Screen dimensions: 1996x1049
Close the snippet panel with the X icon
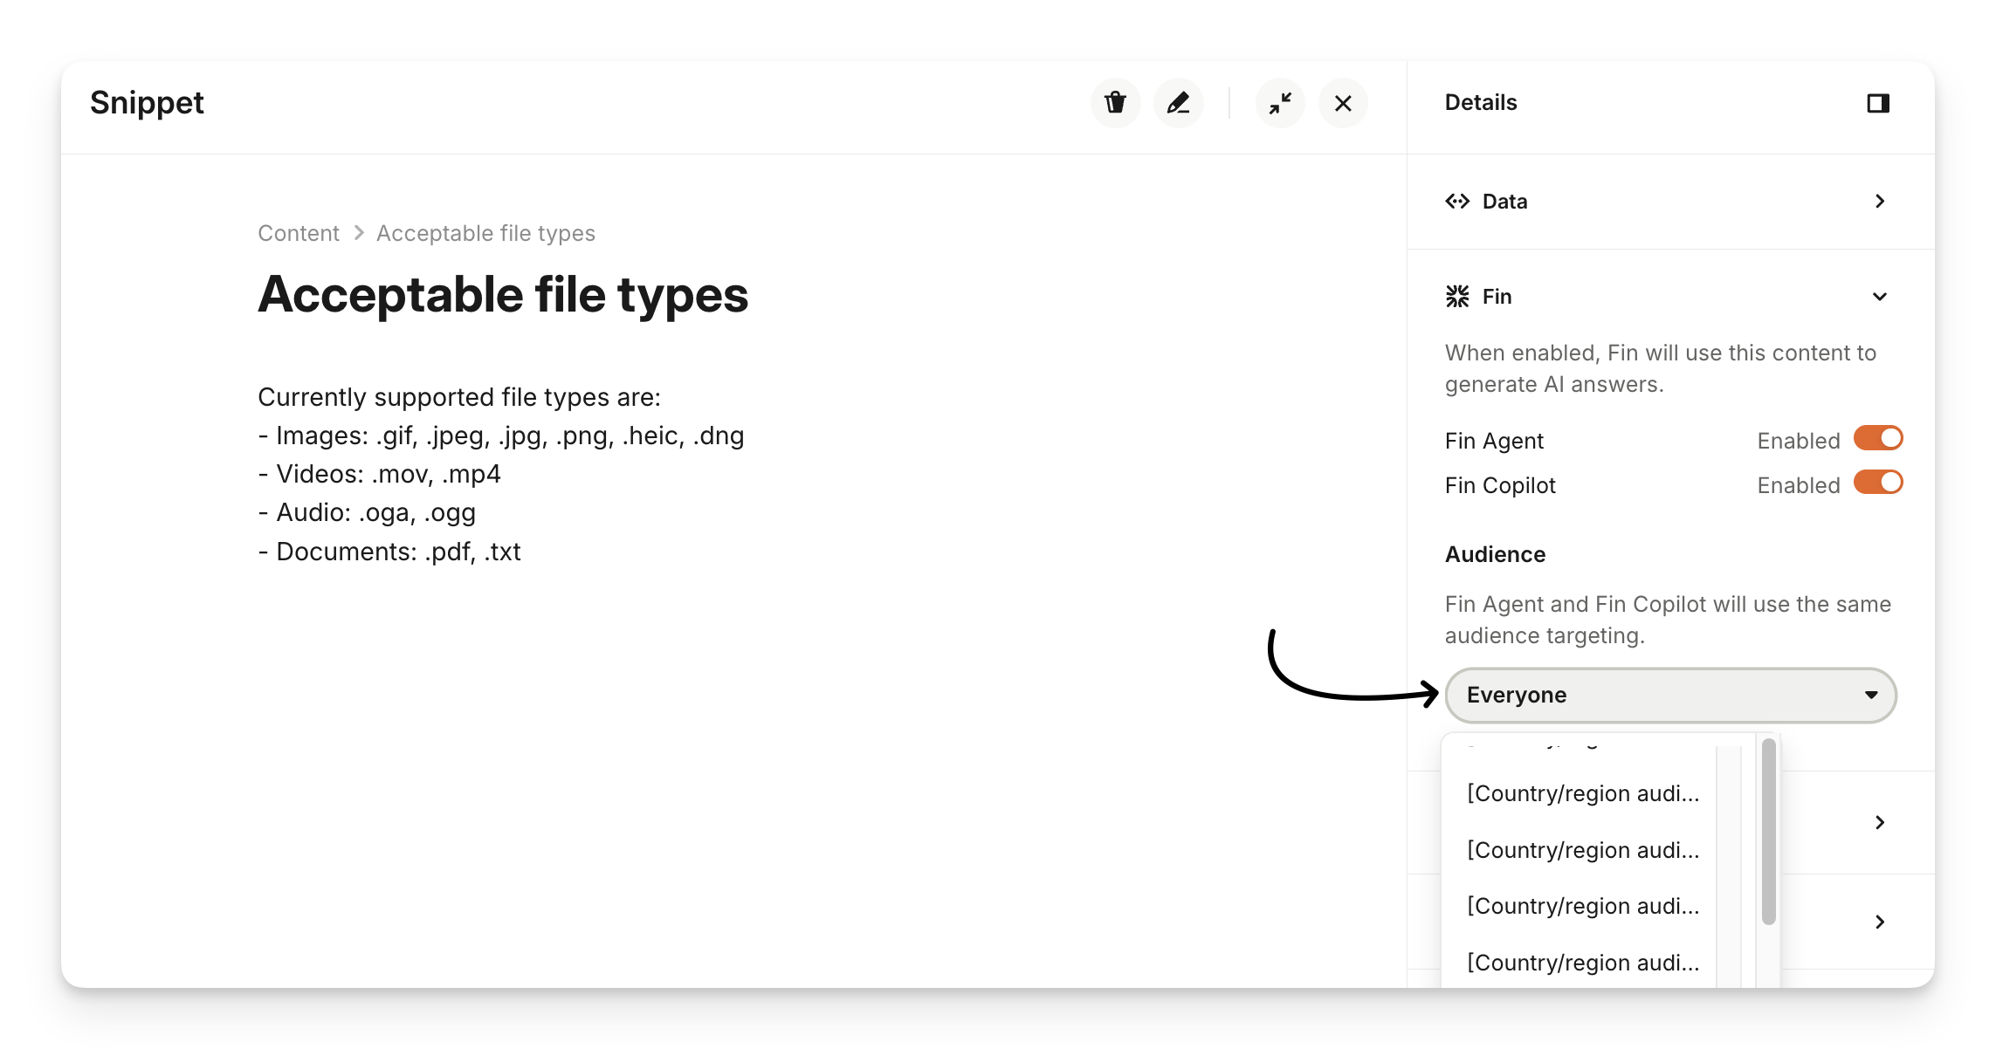(x=1343, y=103)
